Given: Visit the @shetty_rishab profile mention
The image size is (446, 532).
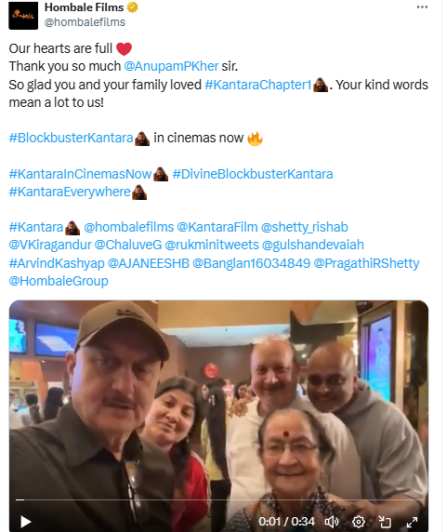Looking at the screenshot, I should click(305, 227).
